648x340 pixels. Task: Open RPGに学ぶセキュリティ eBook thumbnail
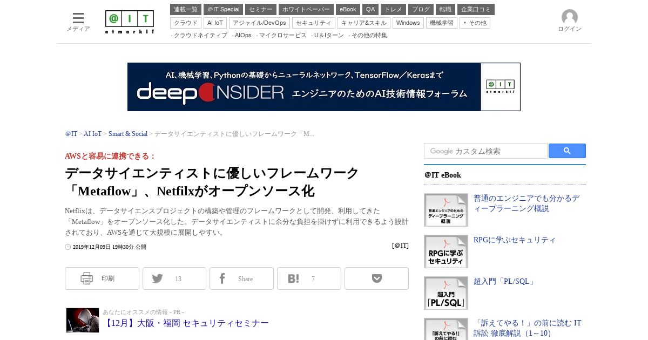pyautogui.click(x=446, y=251)
